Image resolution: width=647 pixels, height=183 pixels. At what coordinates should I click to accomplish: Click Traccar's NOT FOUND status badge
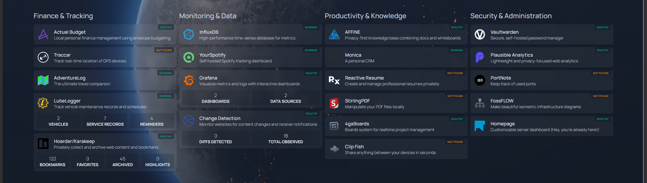(x=164, y=50)
